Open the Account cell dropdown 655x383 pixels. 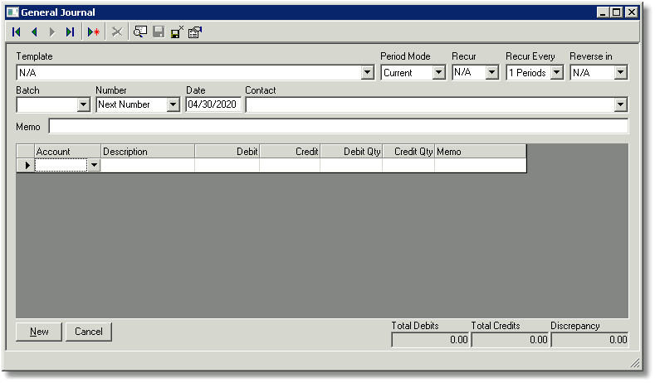[x=94, y=165]
